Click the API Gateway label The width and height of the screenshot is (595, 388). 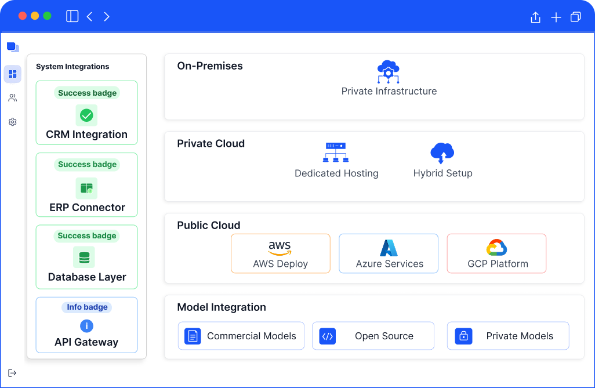[86, 342]
